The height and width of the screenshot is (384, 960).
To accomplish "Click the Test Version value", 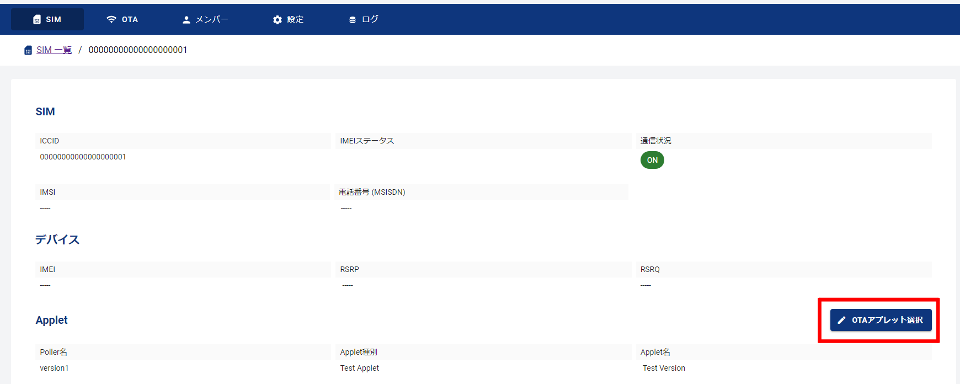I will coord(664,368).
